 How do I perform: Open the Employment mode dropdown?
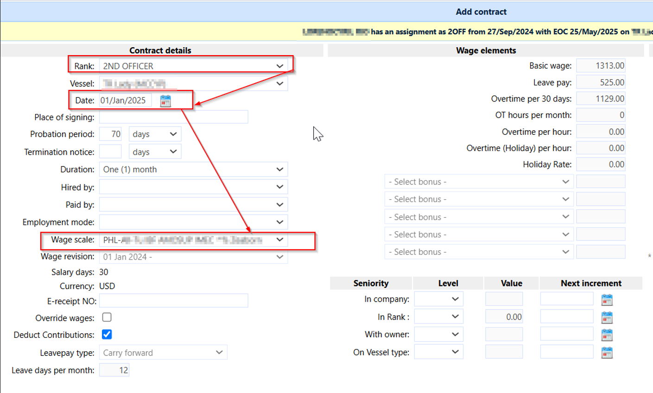tap(193, 222)
